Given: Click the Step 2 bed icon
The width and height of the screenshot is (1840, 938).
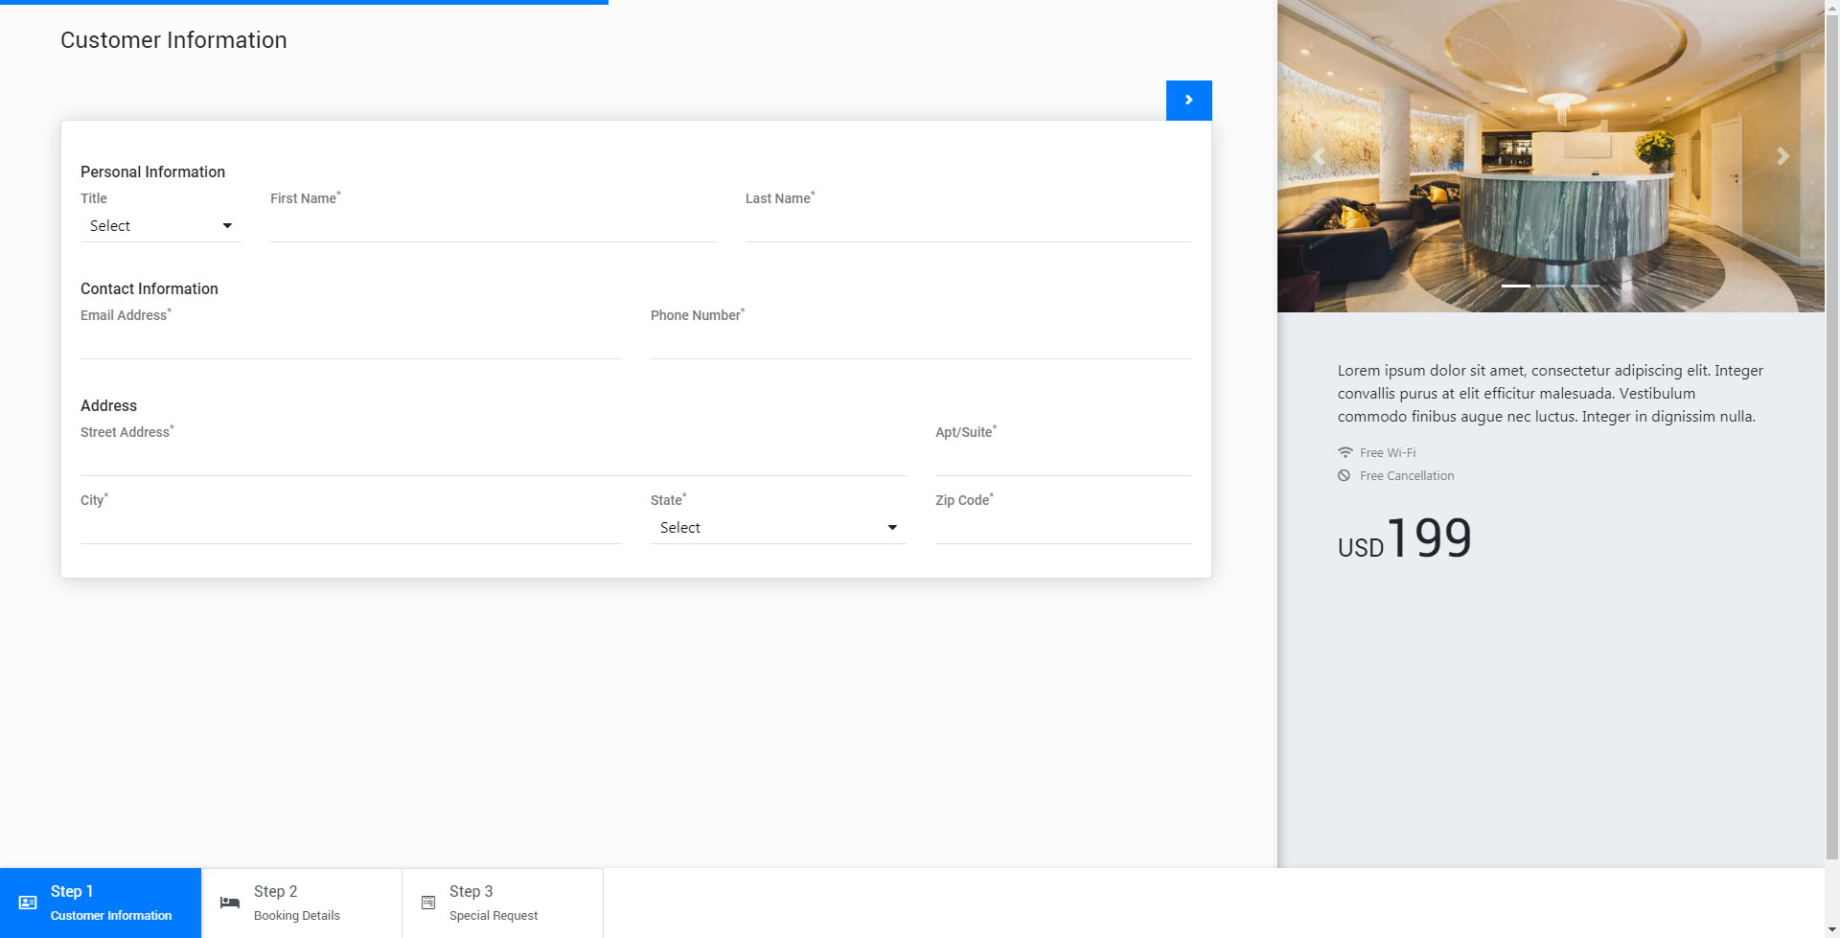Looking at the screenshot, I should [230, 903].
